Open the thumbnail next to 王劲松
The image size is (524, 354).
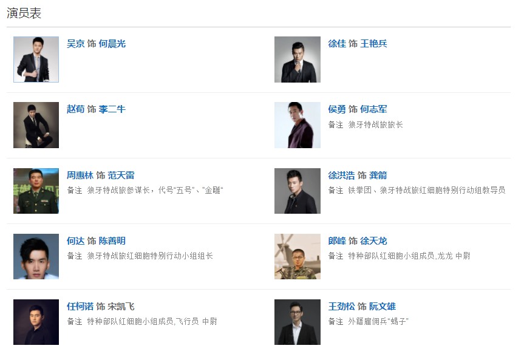click(297, 322)
